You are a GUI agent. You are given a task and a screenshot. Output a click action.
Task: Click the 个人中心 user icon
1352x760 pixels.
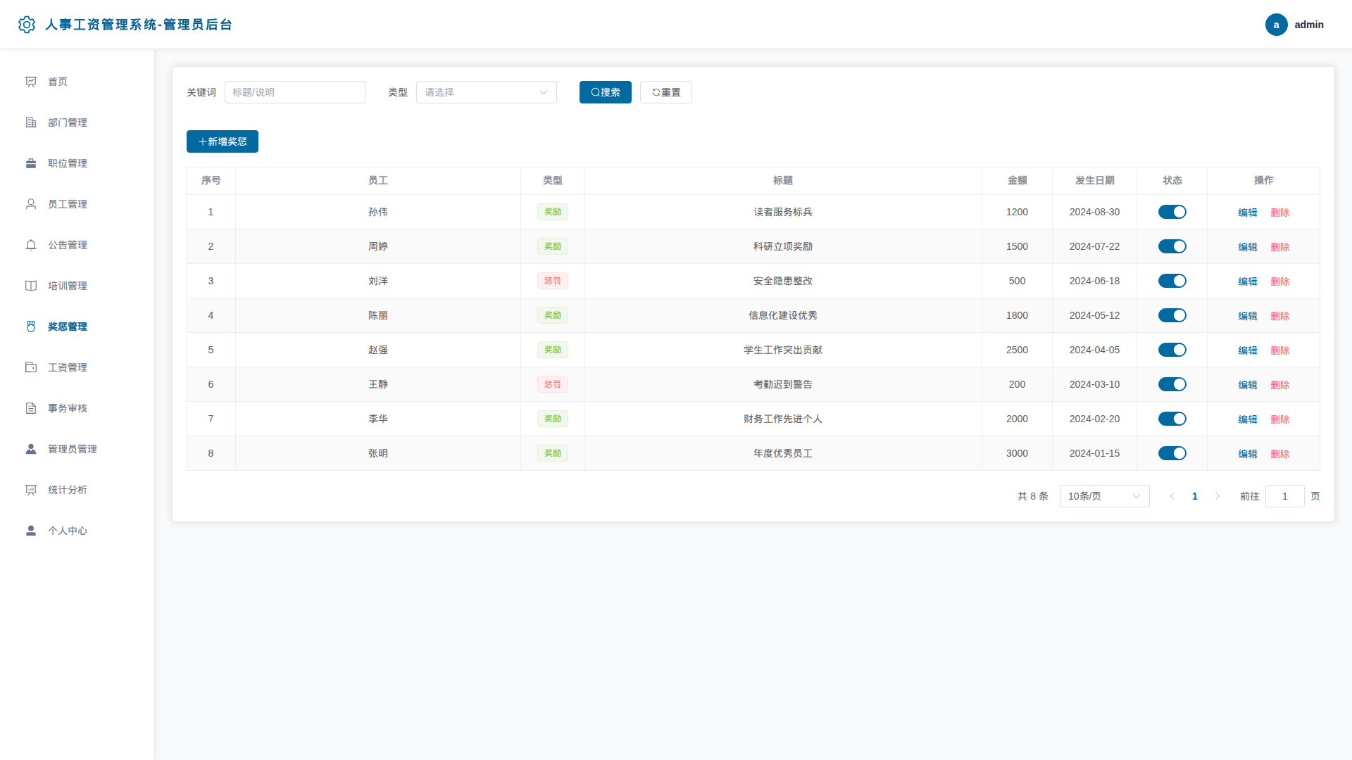pyautogui.click(x=31, y=531)
